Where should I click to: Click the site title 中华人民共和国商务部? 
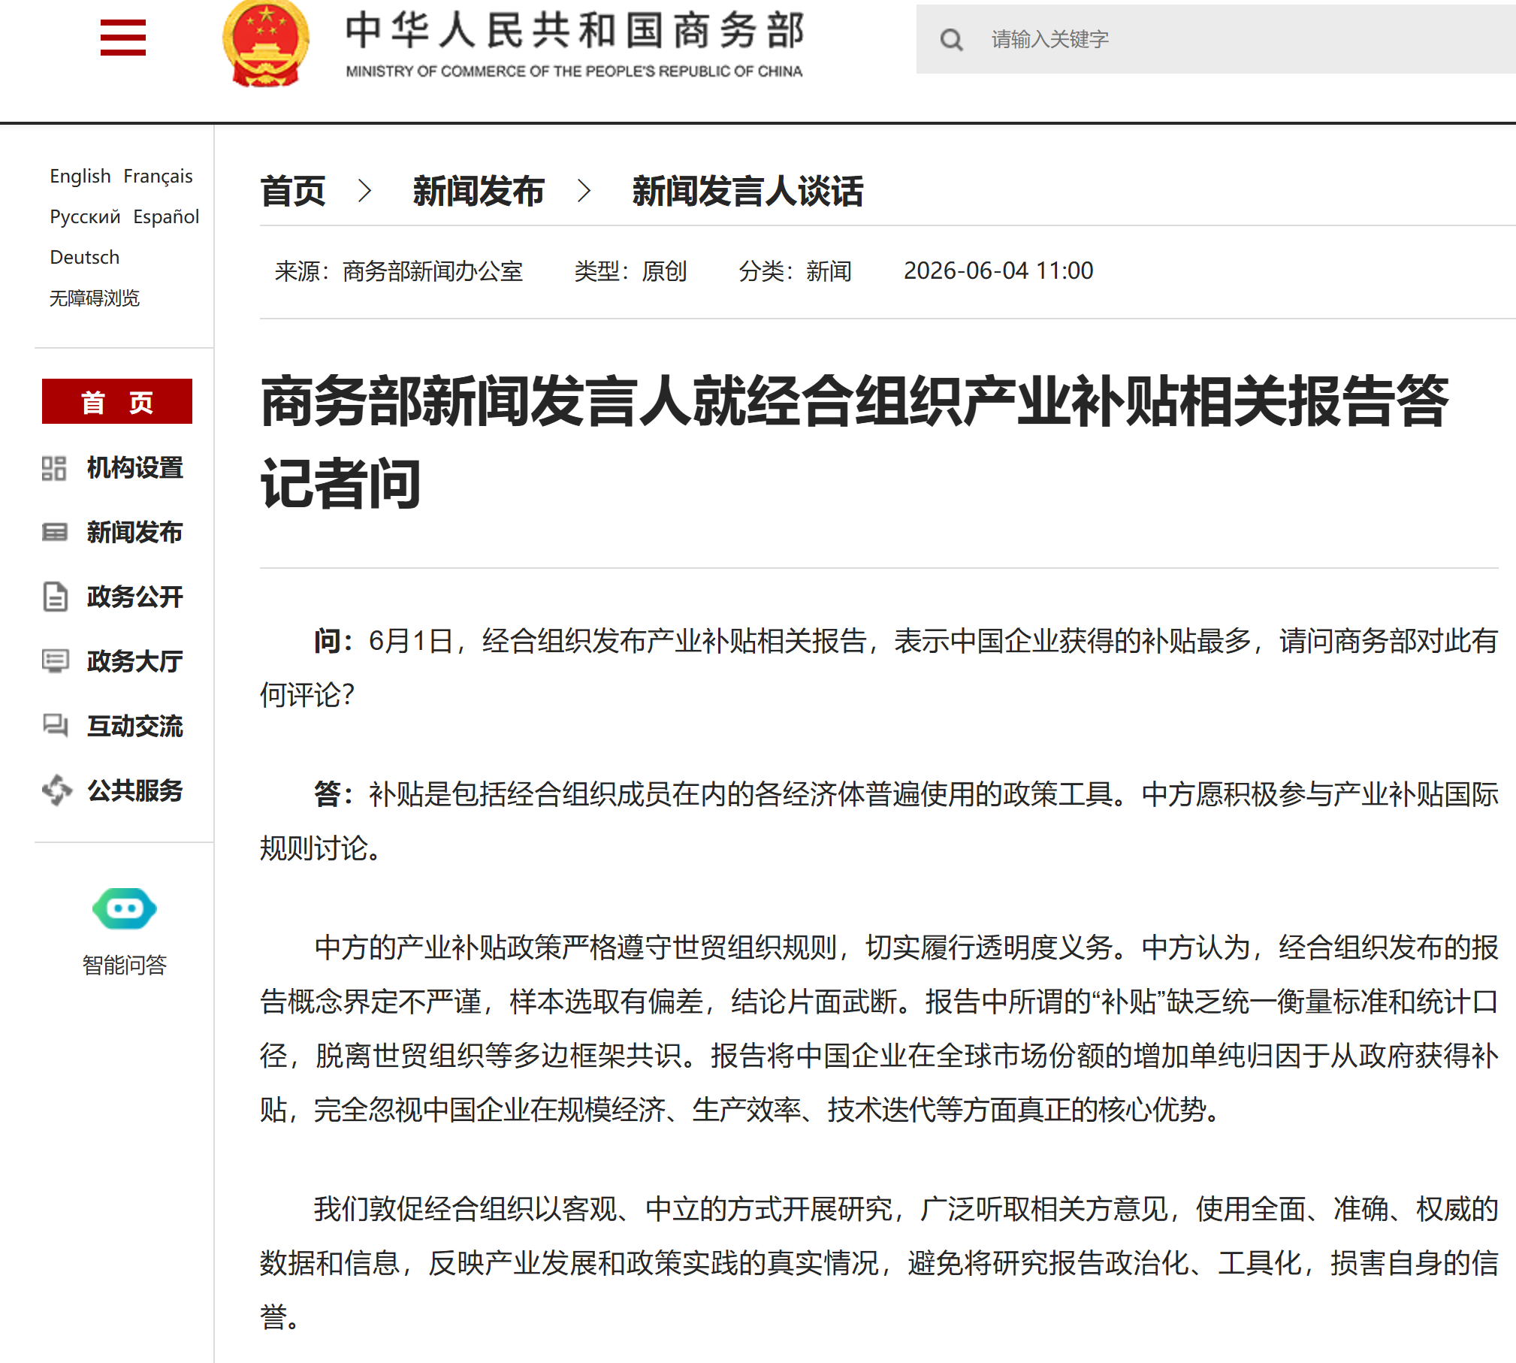point(575,30)
